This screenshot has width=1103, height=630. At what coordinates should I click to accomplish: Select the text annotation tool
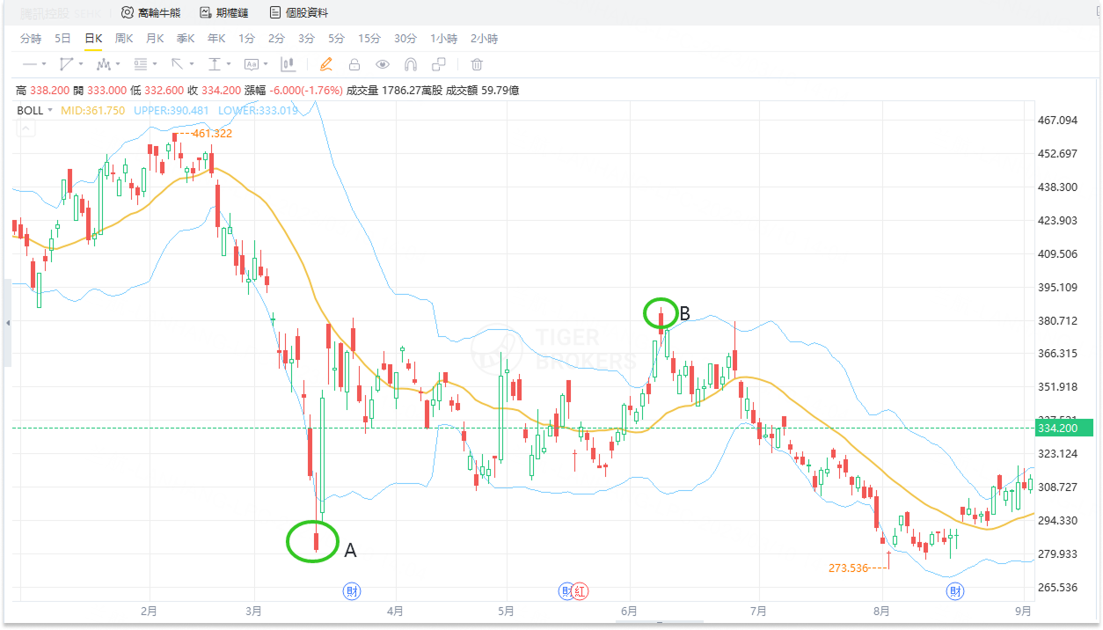[x=251, y=64]
